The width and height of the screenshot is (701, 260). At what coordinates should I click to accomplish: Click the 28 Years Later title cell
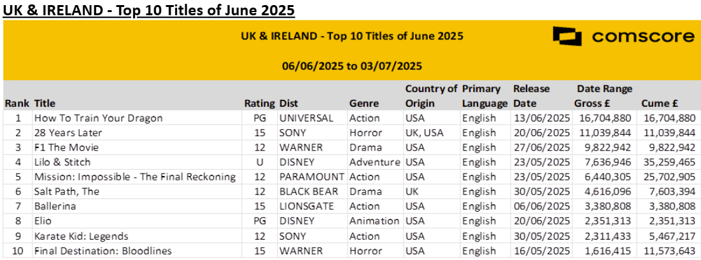[68, 132]
